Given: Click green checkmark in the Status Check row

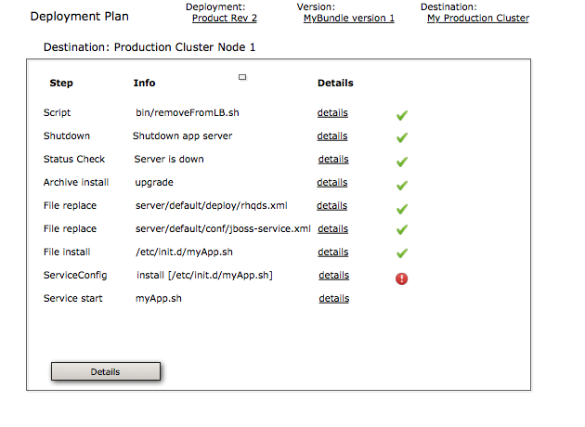Looking at the screenshot, I should pyautogui.click(x=402, y=162).
